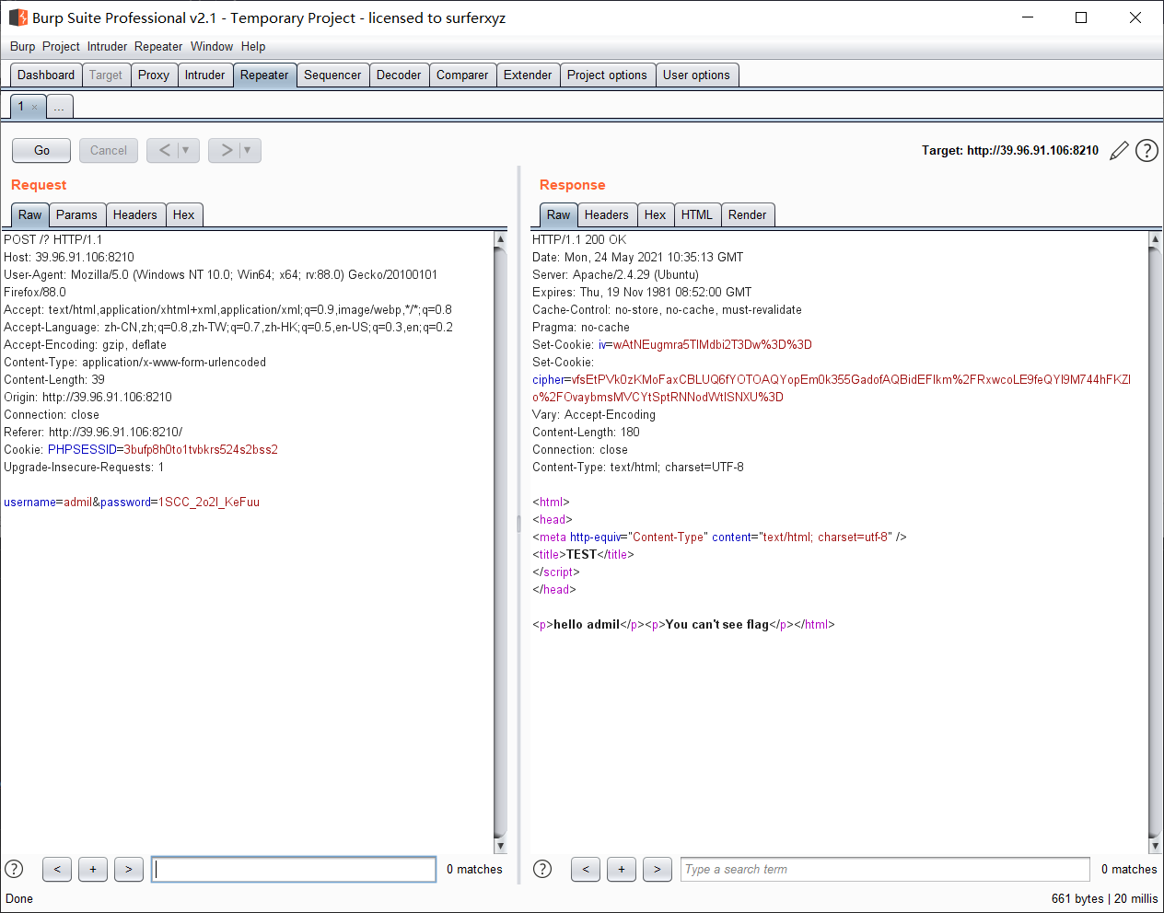Click response scrollbar up arrow
Viewport: 1164px width, 913px height.
[x=1155, y=238]
